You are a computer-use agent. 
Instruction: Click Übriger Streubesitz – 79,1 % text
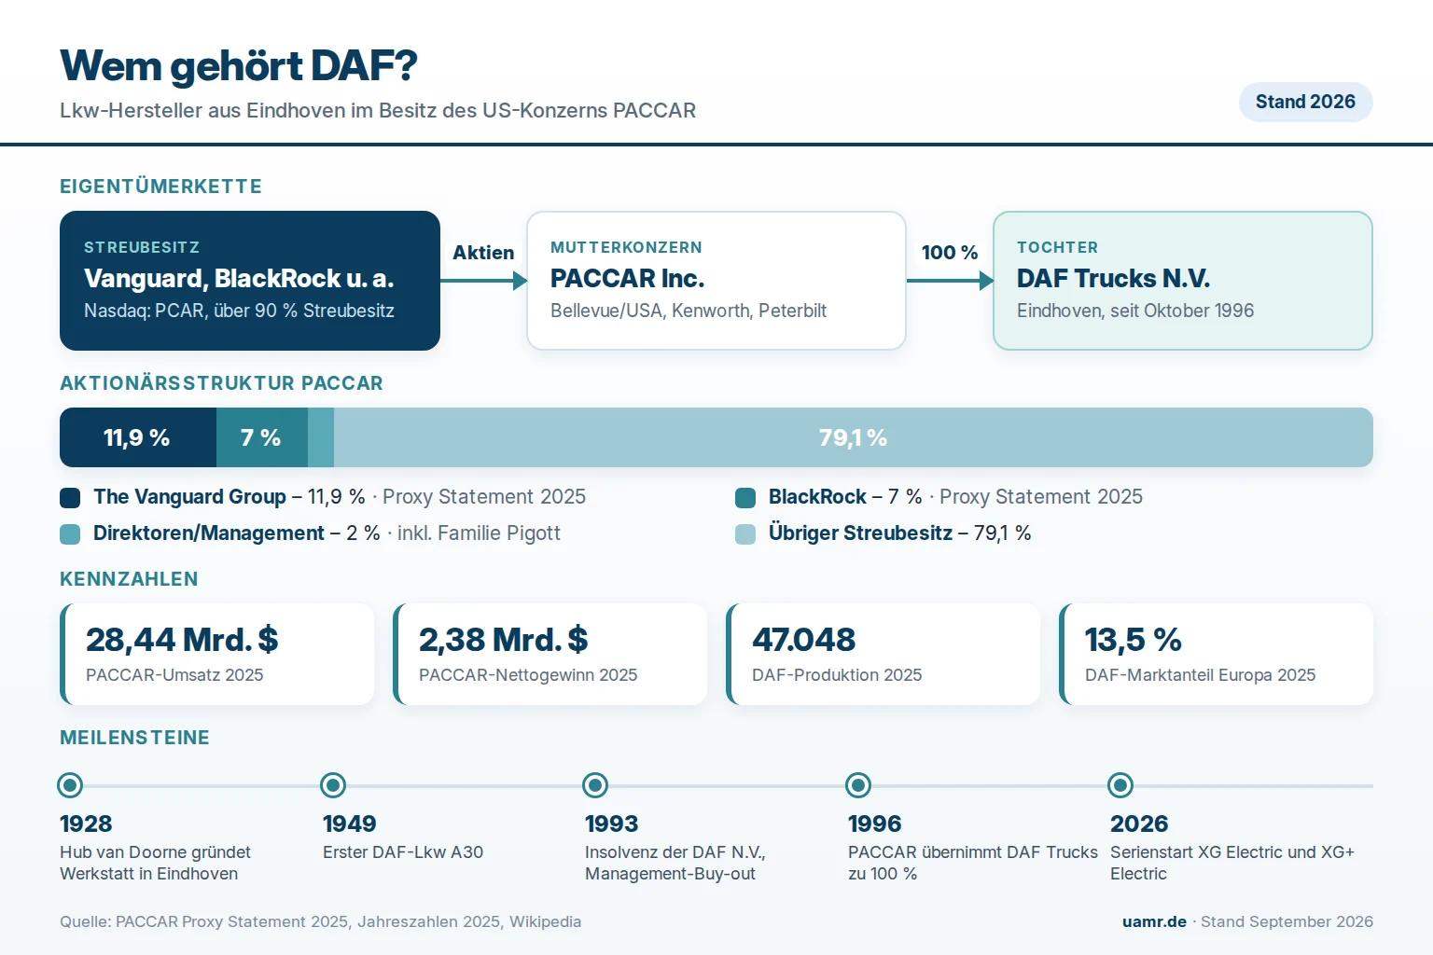tap(900, 533)
